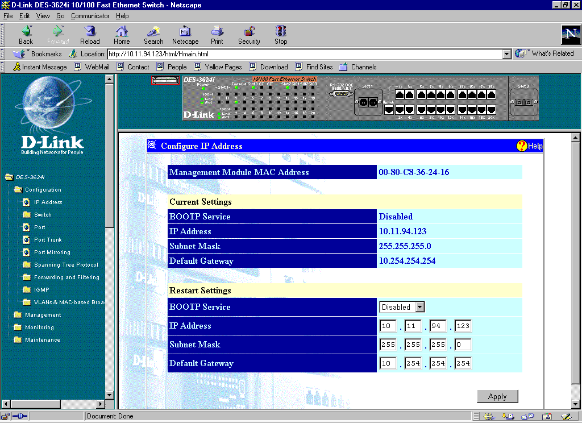Click the first octet of Default Gateway

(x=388, y=363)
